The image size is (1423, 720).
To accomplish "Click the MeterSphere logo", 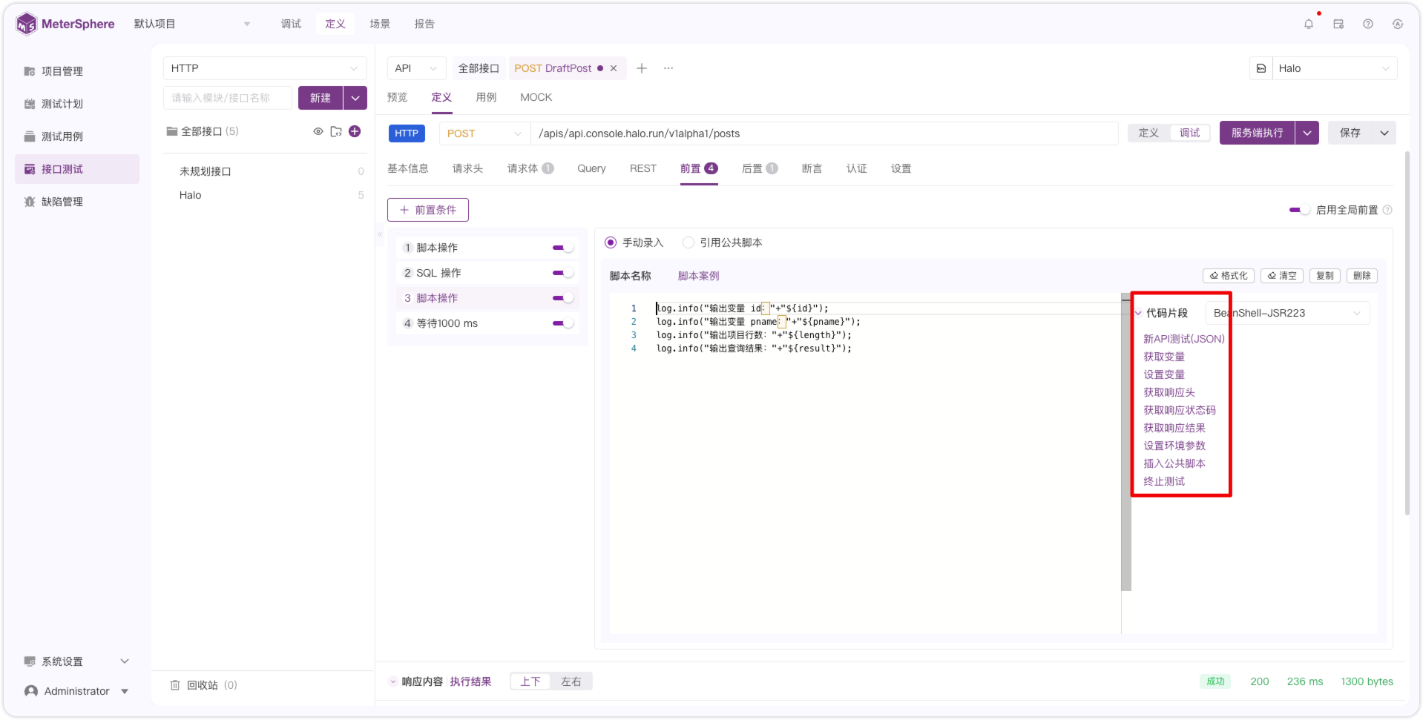I will coord(65,24).
